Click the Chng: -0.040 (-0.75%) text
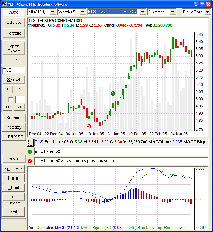213x232 pixels. pyautogui.click(x=123, y=25)
